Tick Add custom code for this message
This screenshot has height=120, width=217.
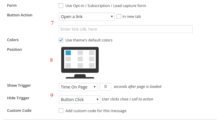point(61,111)
